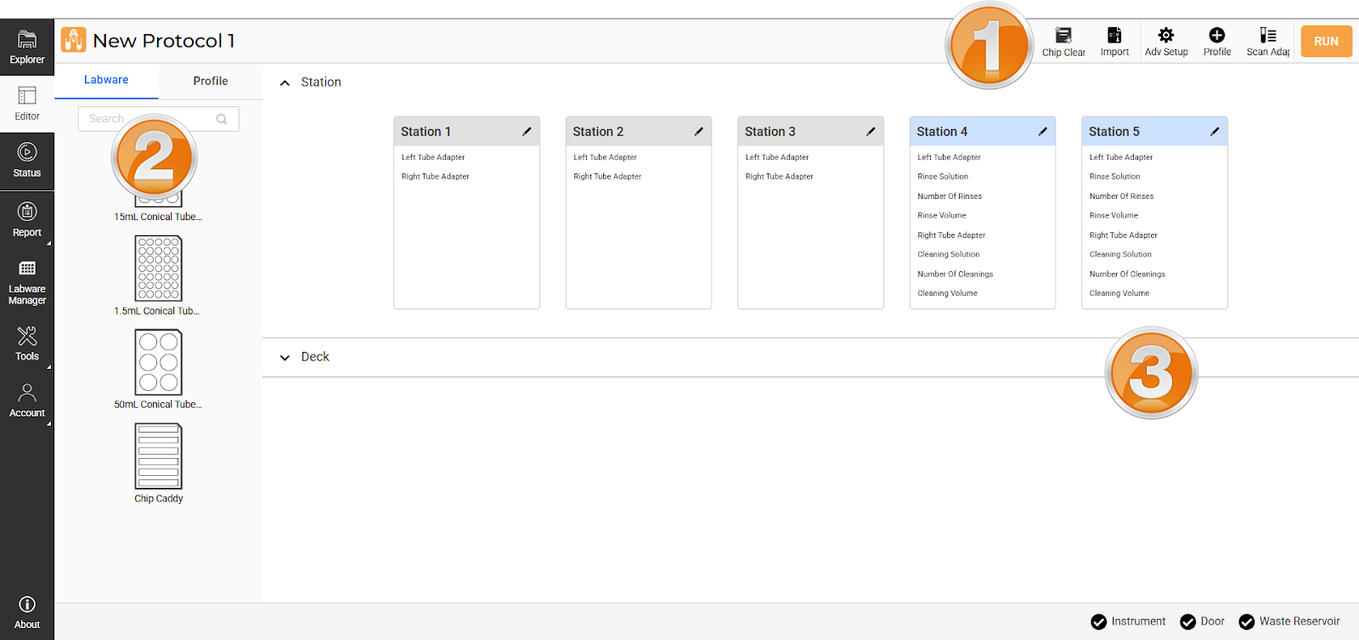Viewport: 1359px width, 640px height.
Task: Open Labware Manager from sidebar
Action: pyautogui.click(x=27, y=281)
